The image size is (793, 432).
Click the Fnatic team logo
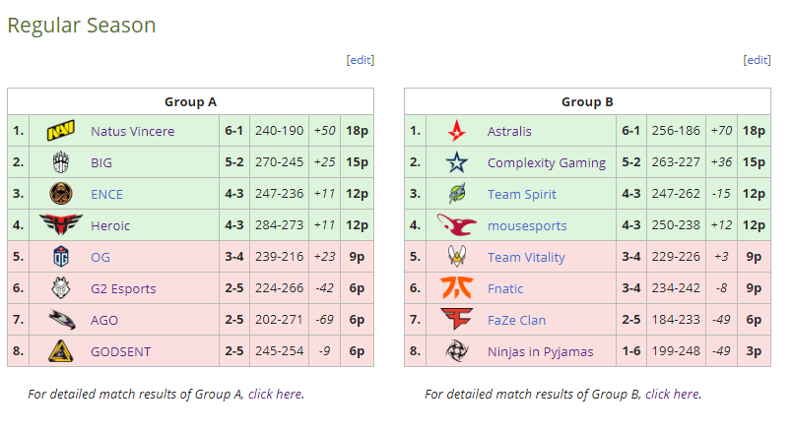coord(457,288)
